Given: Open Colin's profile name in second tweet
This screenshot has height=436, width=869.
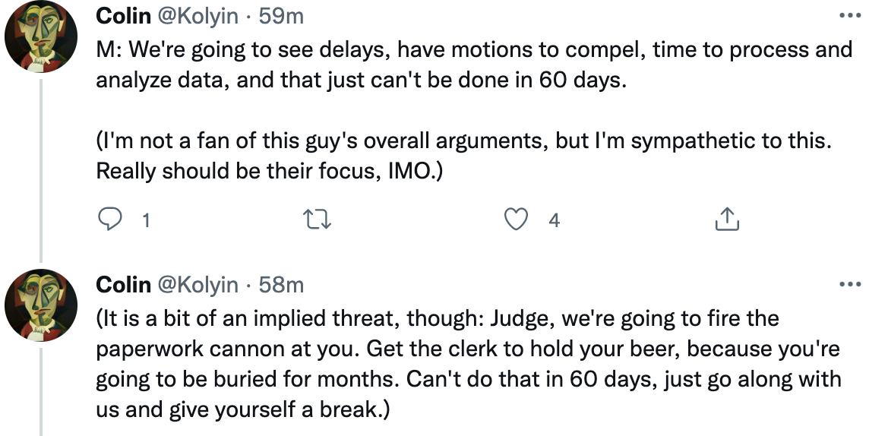Looking at the screenshot, I should [124, 285].
